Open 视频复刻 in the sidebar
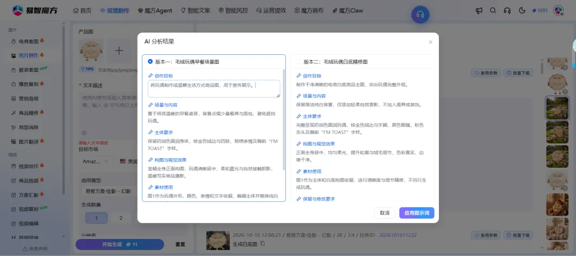This screenshot has height=256, width=576. coord(29,209)
